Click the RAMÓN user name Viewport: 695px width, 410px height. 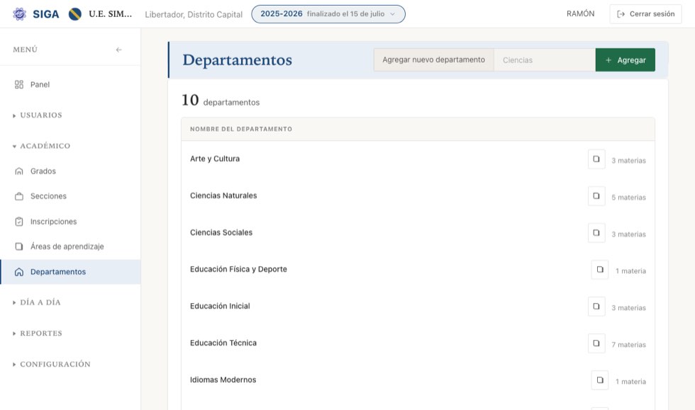tap(580, 13)
